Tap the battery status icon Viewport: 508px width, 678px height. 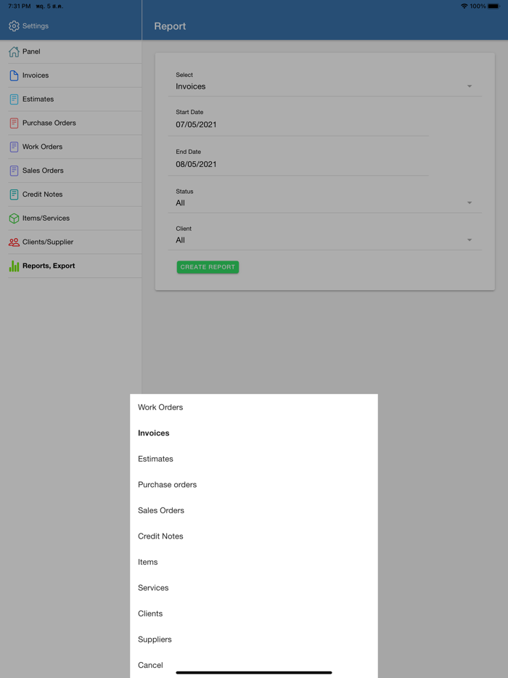click(x=493, y=6)
